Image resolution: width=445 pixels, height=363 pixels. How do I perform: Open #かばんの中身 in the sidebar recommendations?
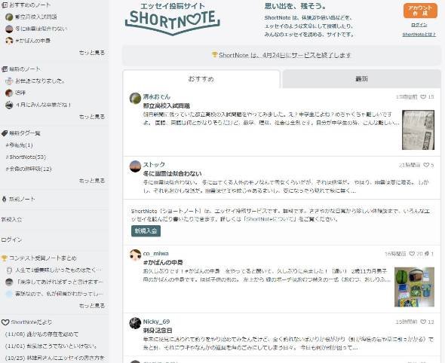point(33,41)
